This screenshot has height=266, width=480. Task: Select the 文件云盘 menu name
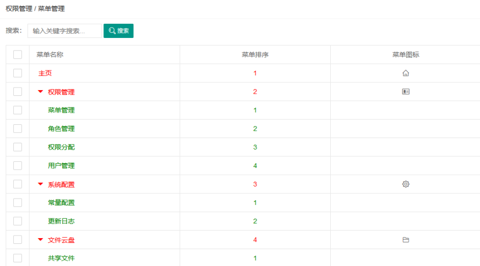pos(61,240)
